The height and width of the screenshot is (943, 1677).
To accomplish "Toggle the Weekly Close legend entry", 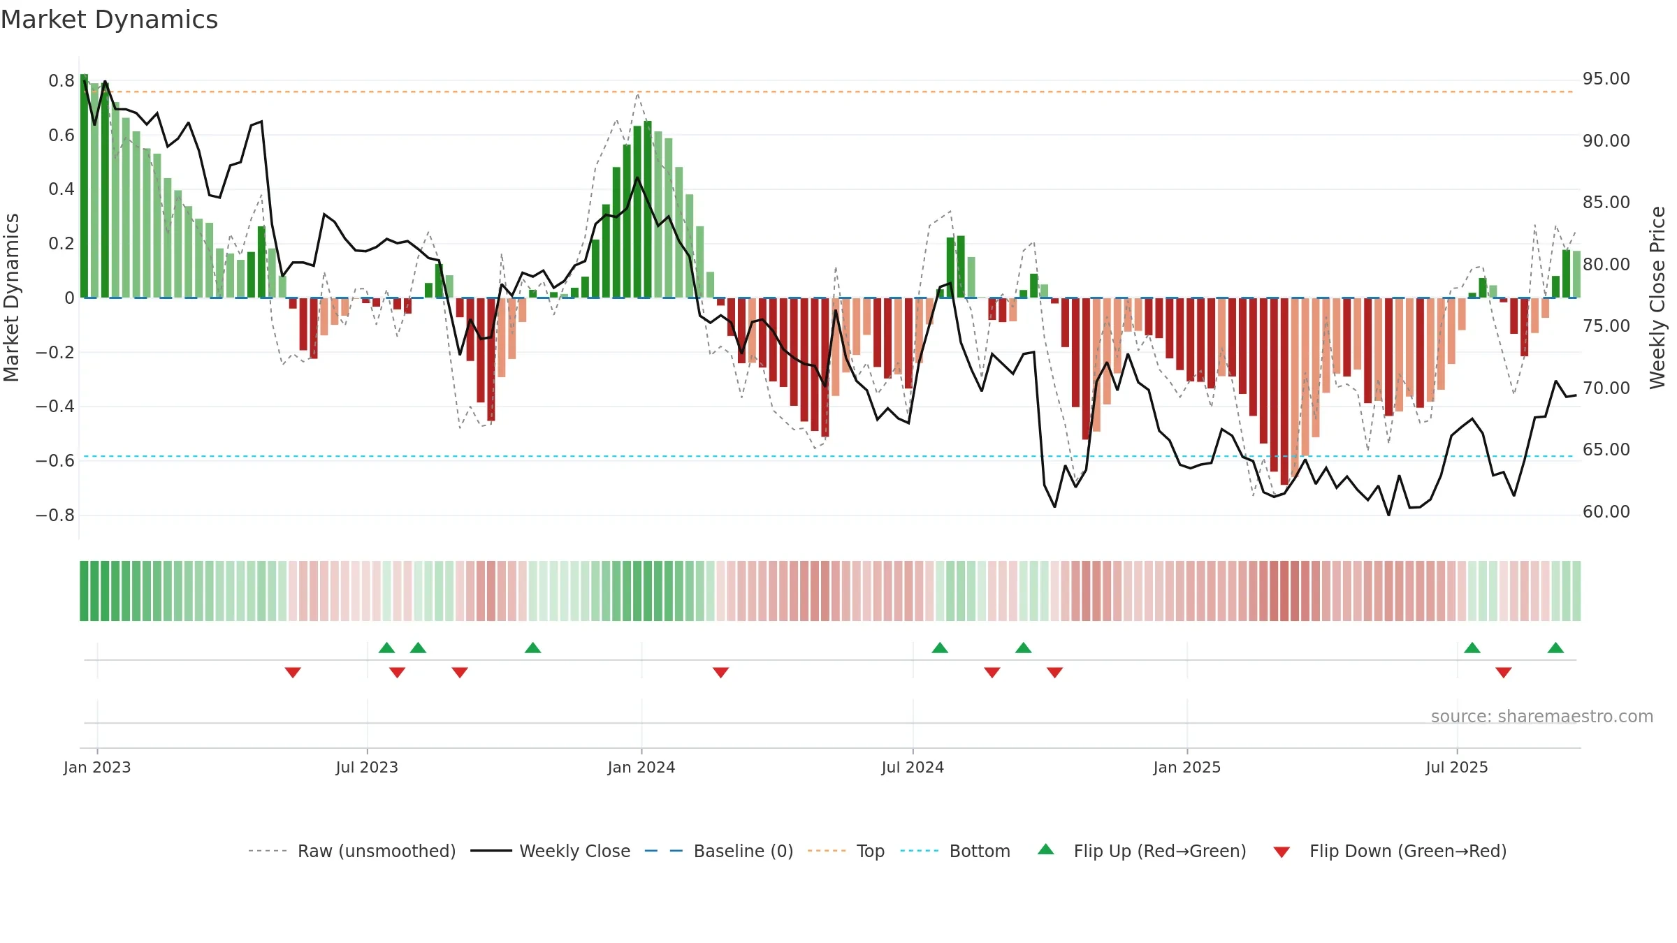I will tap(551, 851).
